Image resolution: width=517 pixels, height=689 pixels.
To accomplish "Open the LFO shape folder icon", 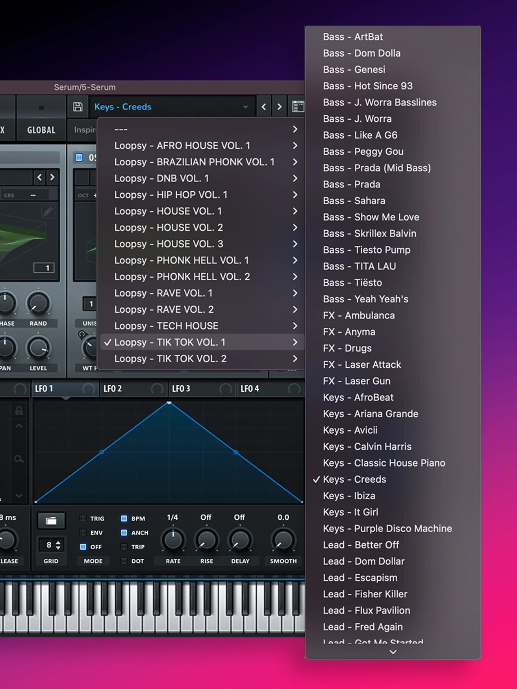I will point(51,521).
